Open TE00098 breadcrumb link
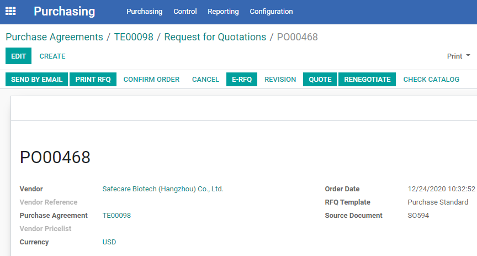This screenshot has height=256, width=477. [x=134, y=37]
